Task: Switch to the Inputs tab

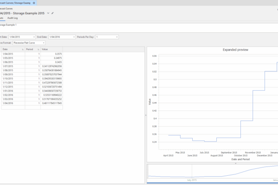Action: click(1, 18)
